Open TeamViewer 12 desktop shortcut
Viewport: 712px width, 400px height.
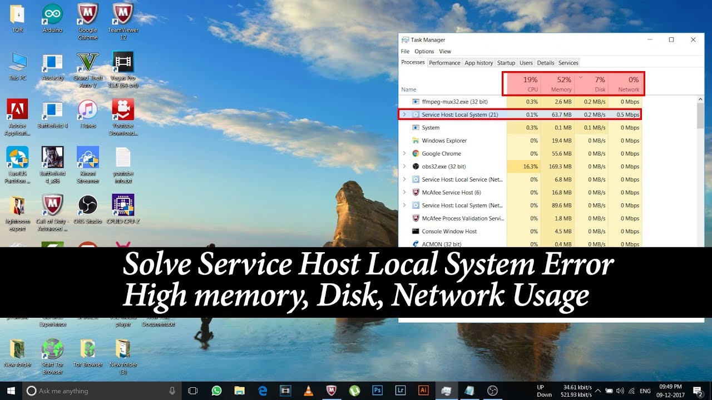(x=123, y=21)
